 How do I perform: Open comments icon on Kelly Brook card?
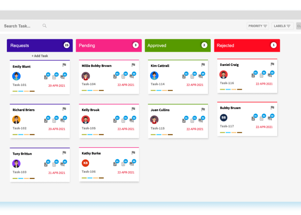[131, 120]
